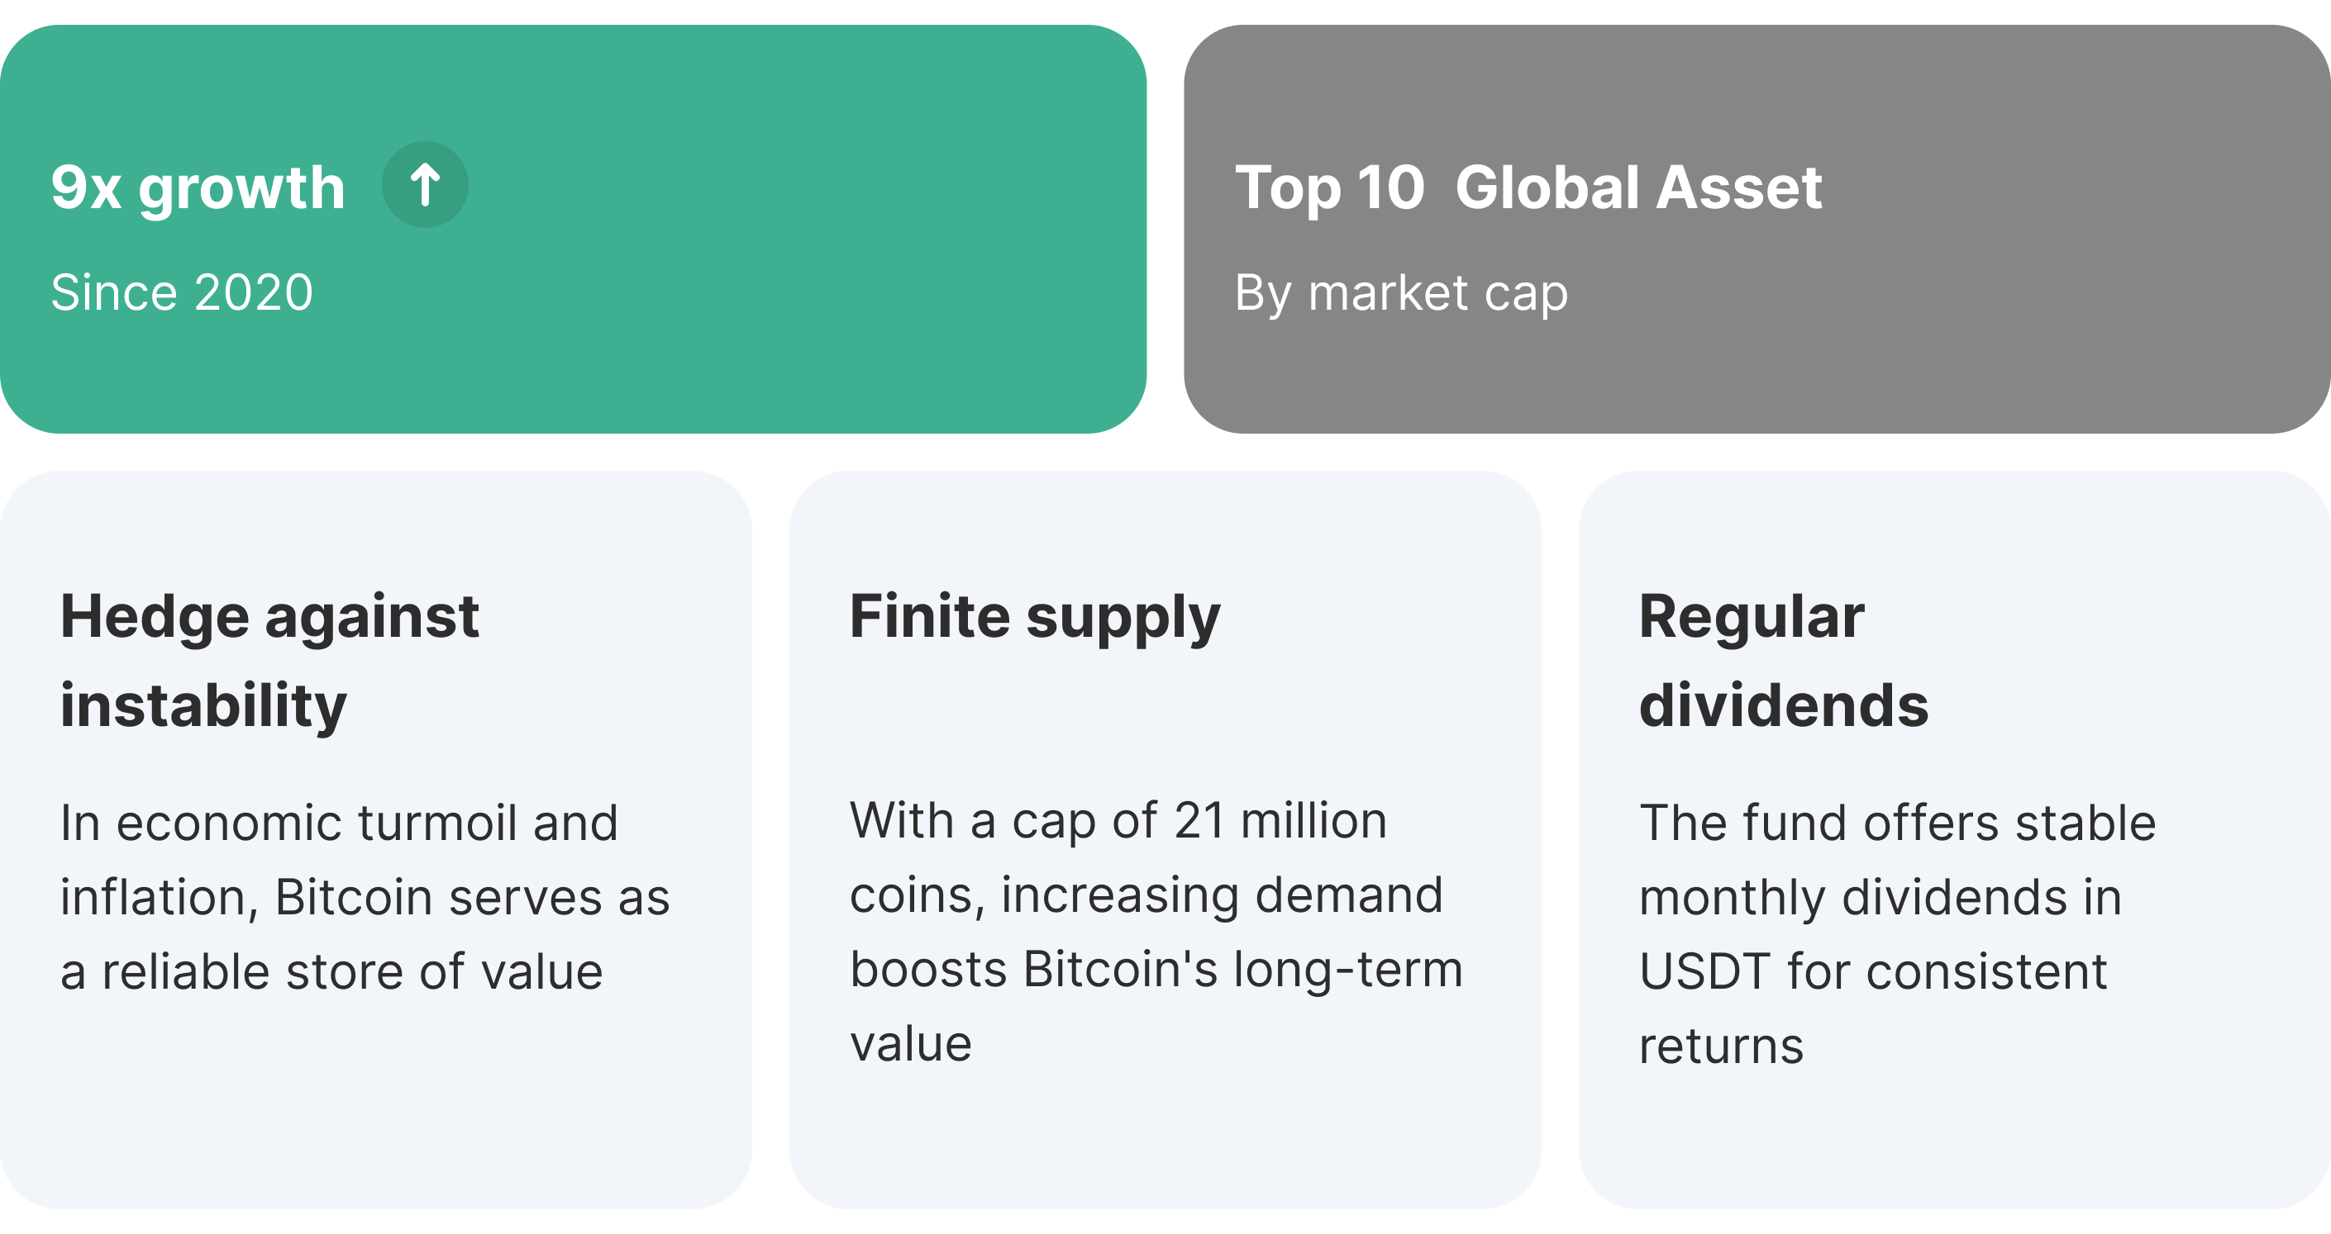
Task: Select the "Finite supply" heading
Action: [x=1034, y=618]
